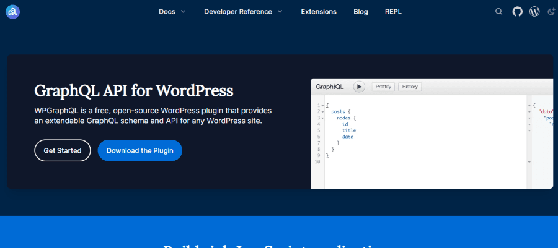Click the WPGraphQL logo icon
The image size is (558, 248).
click(13, 12)
